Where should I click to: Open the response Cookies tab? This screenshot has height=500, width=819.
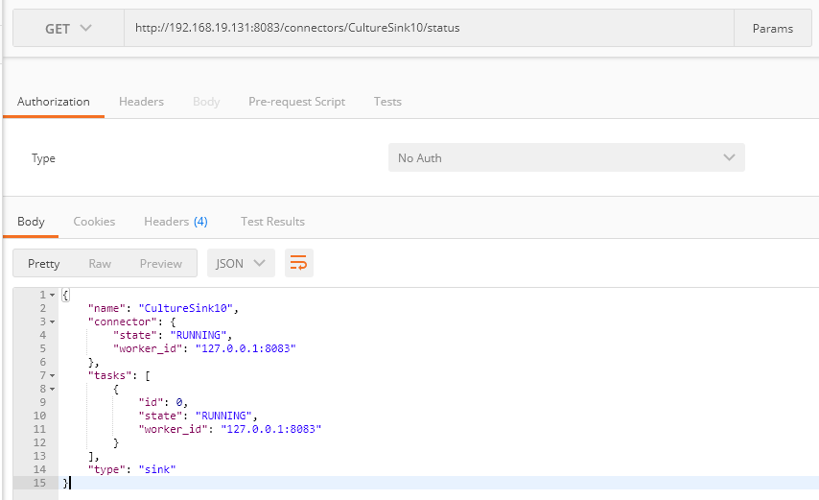pyautogui.click(x=94, y=222)
